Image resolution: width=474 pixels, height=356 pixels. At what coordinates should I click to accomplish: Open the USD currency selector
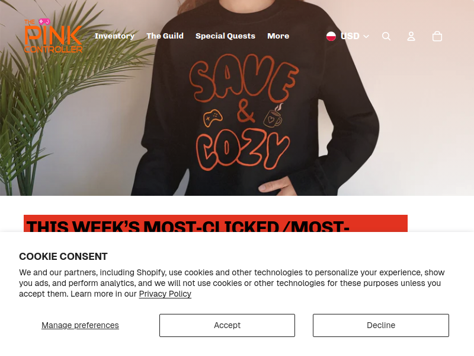(348, 36)
